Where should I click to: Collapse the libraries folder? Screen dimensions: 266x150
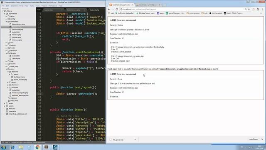(6, 53)
